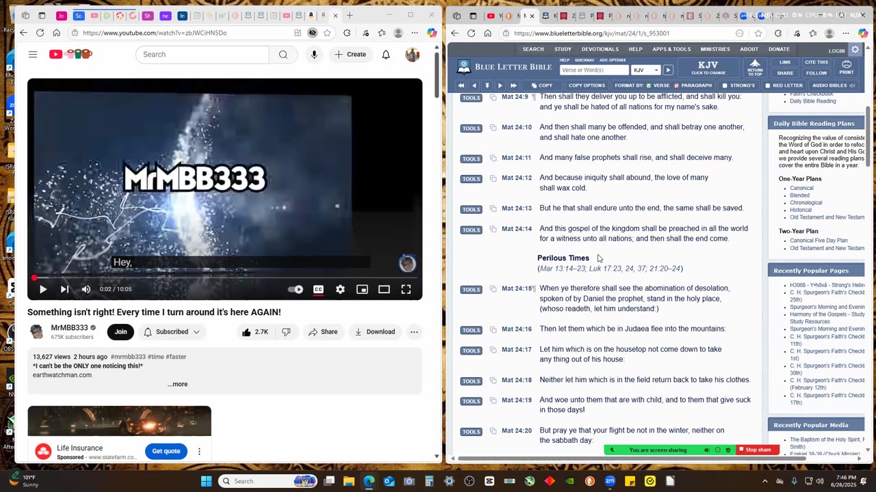The height and width of the screenshot is (492, 876).
Task: Click LOGIN on Blue Letter Bible
Action: point(836,51)
